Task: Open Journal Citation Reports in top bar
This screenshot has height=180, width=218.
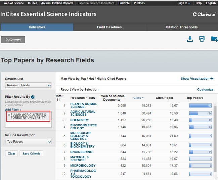Action: tap(57, 3)
